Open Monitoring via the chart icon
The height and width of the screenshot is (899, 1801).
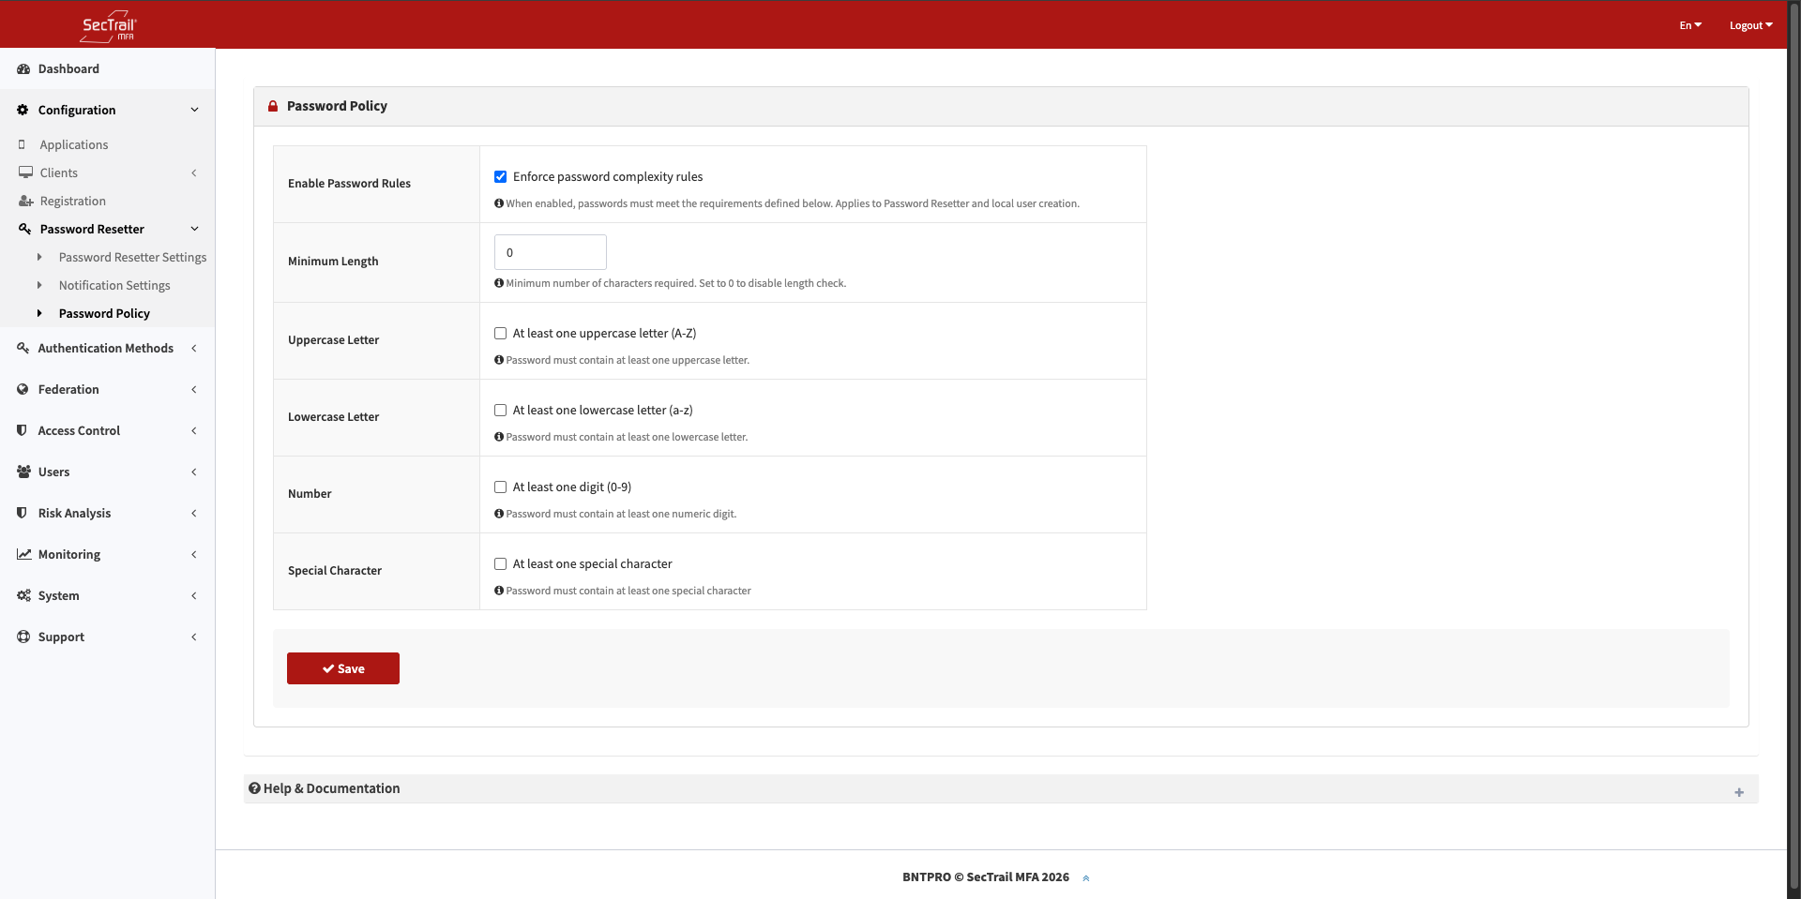point(23,554)
